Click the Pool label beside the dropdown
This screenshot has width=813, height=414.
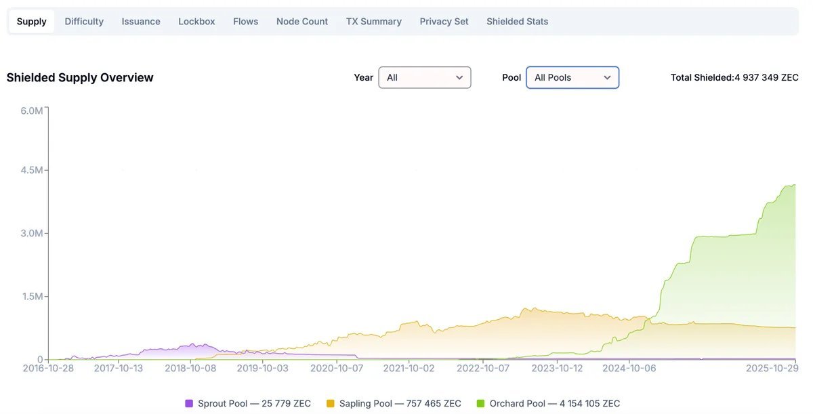pyautogui.click(x=512, y=77)
